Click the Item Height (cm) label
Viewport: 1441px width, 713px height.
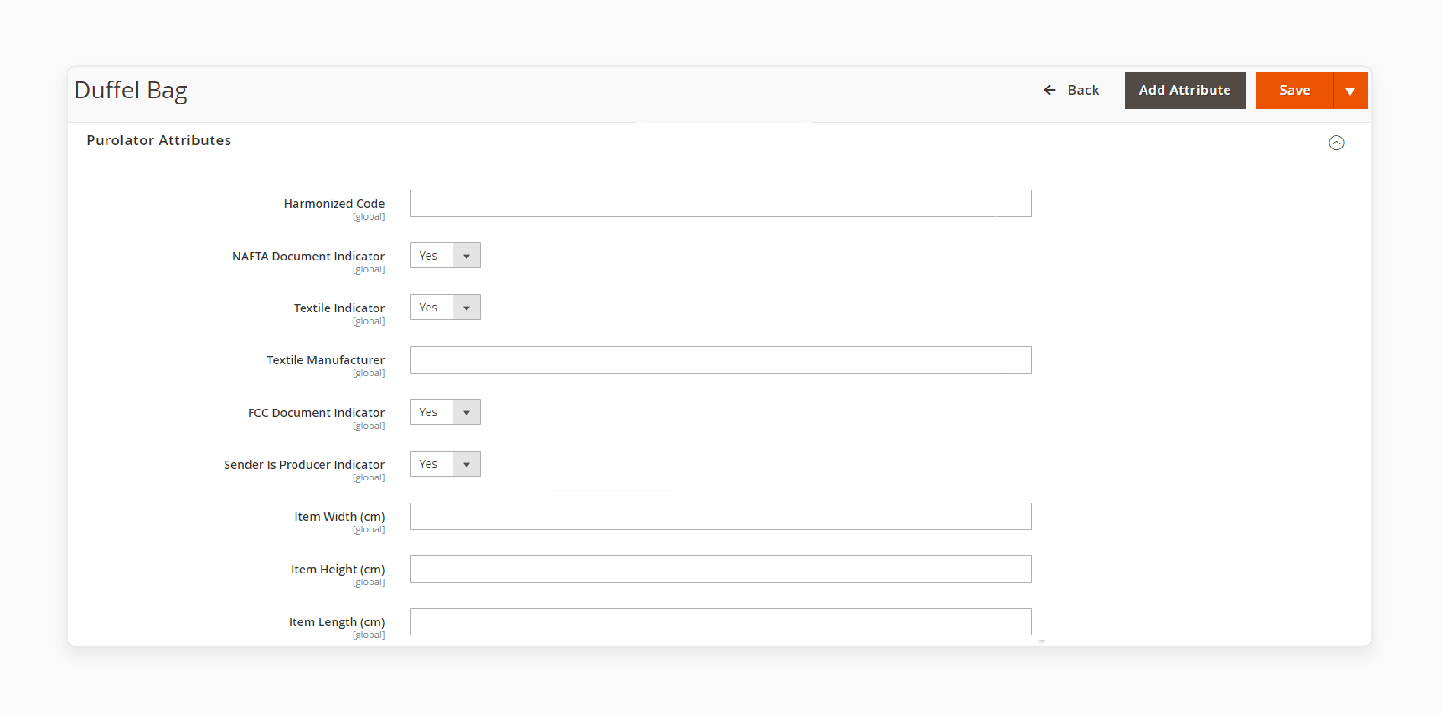pyautogui.click(x=337, y=569)
